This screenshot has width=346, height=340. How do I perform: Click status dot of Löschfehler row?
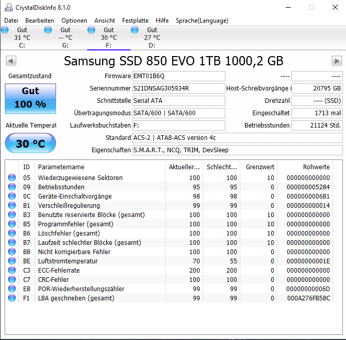click(x=12, y=233)
